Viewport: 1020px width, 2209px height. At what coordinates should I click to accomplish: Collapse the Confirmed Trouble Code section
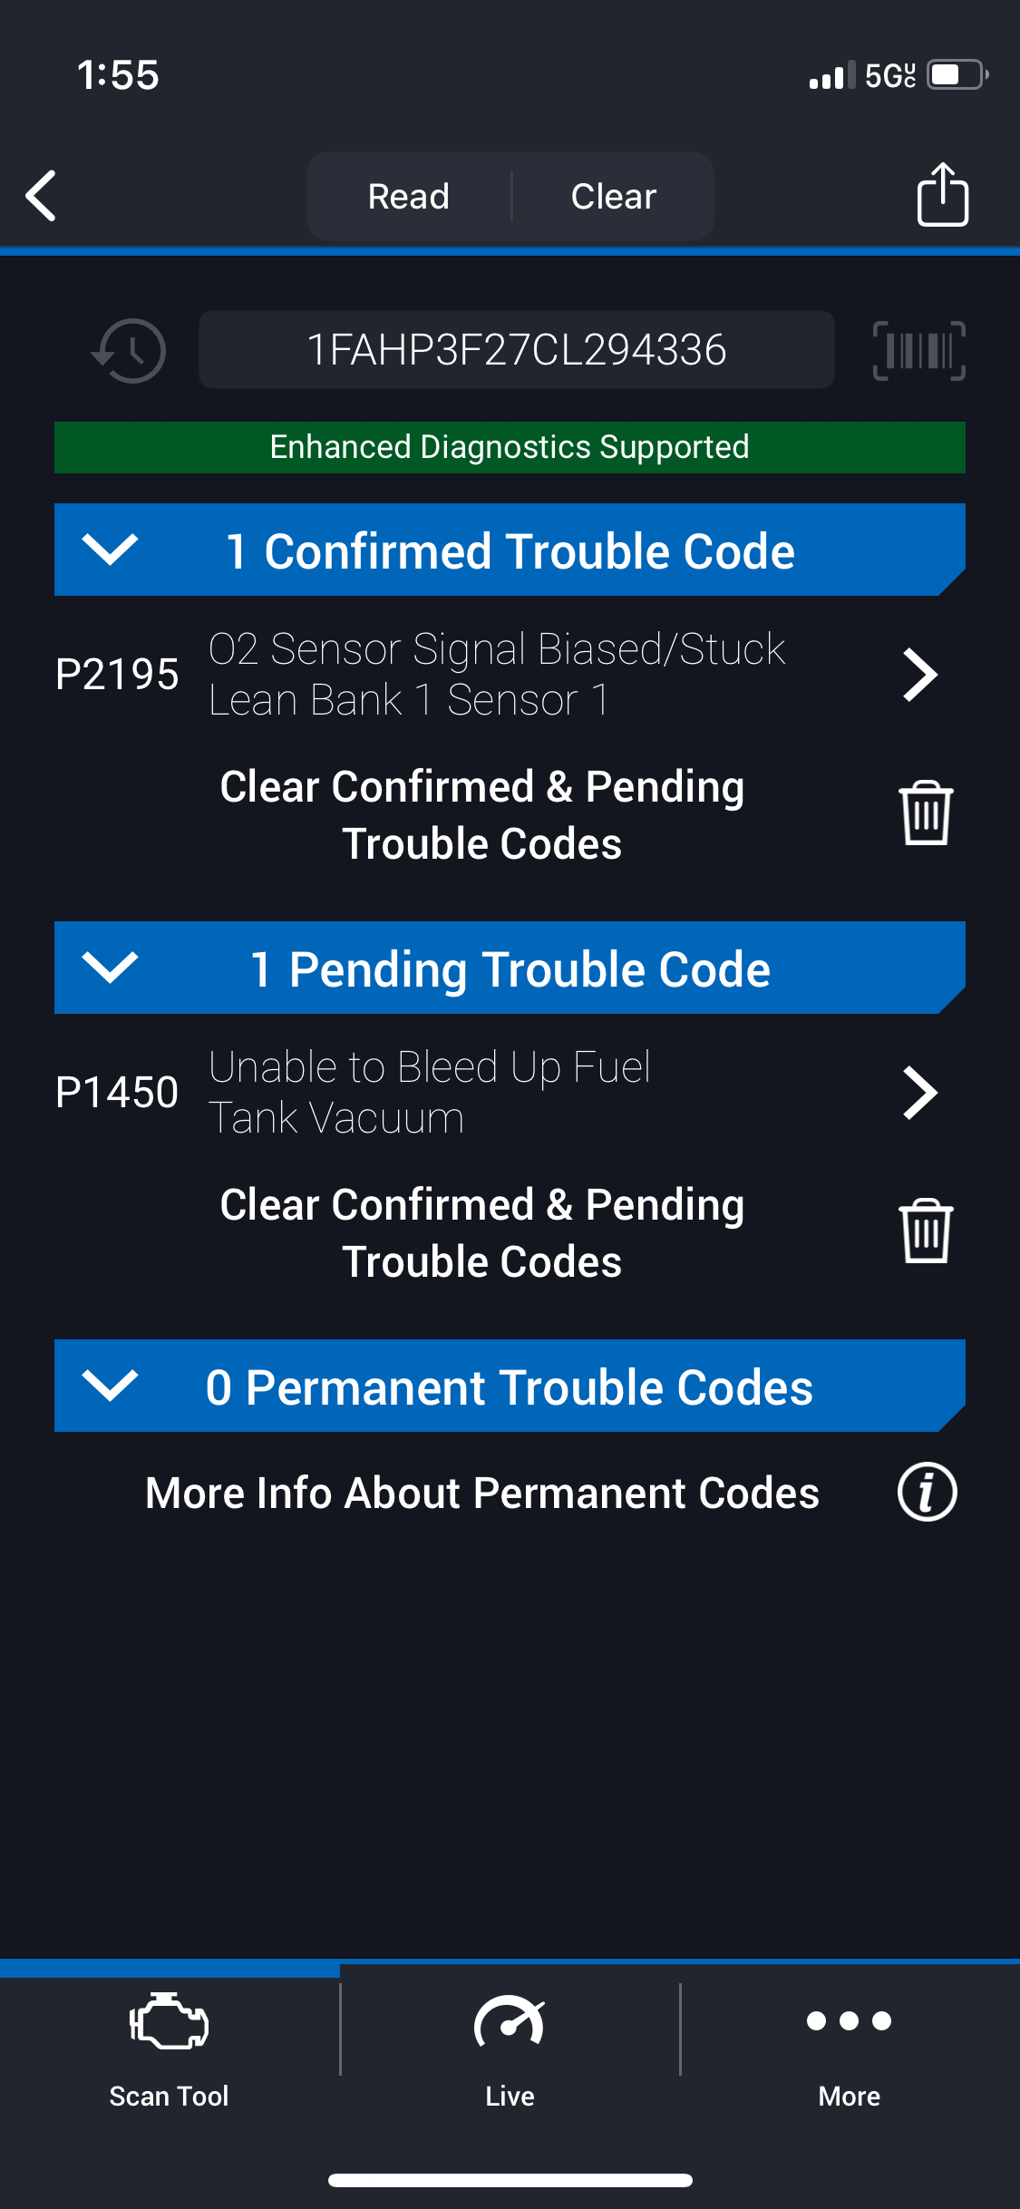111,550
